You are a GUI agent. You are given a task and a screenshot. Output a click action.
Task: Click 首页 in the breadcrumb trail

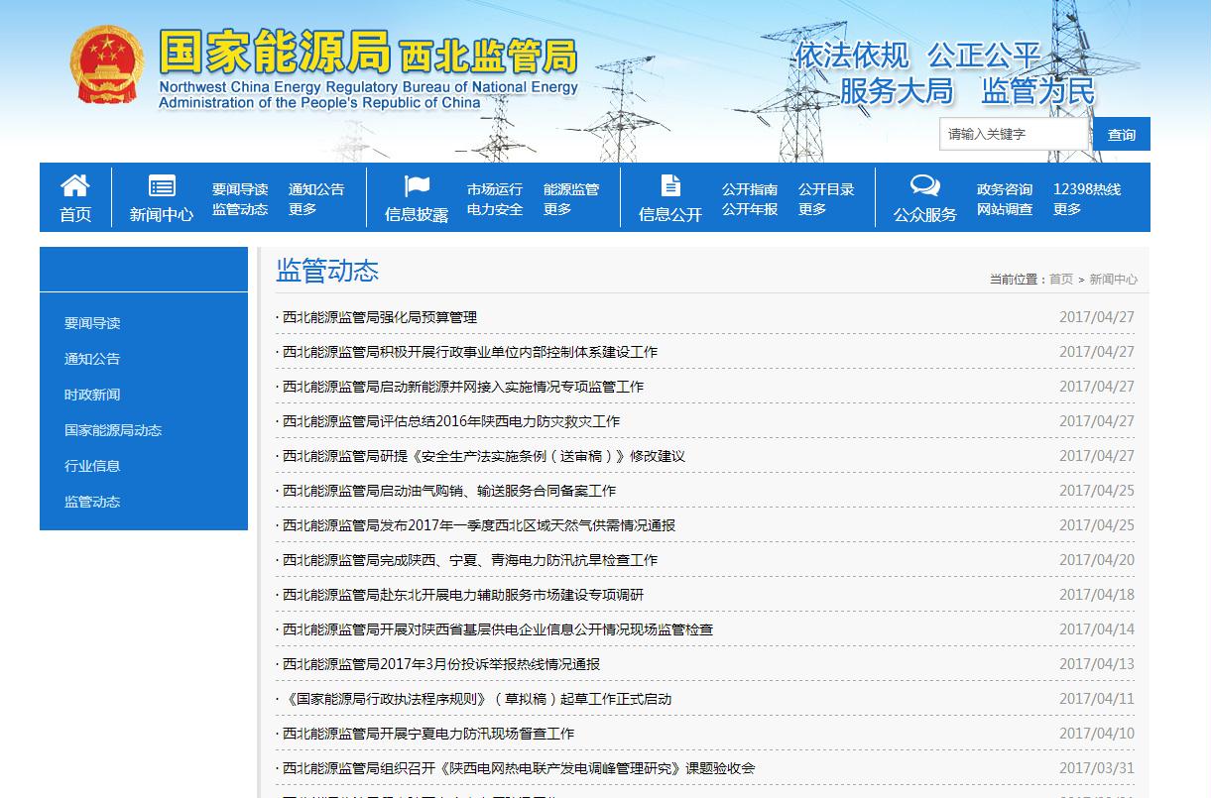(1061, 280)
